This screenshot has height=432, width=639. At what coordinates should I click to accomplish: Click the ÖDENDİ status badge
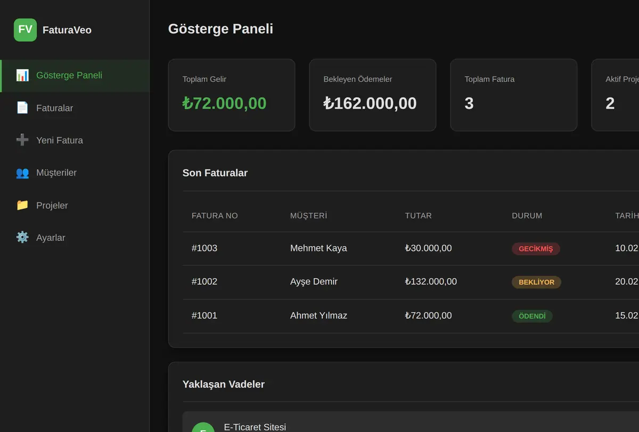[x=532, y=316]
